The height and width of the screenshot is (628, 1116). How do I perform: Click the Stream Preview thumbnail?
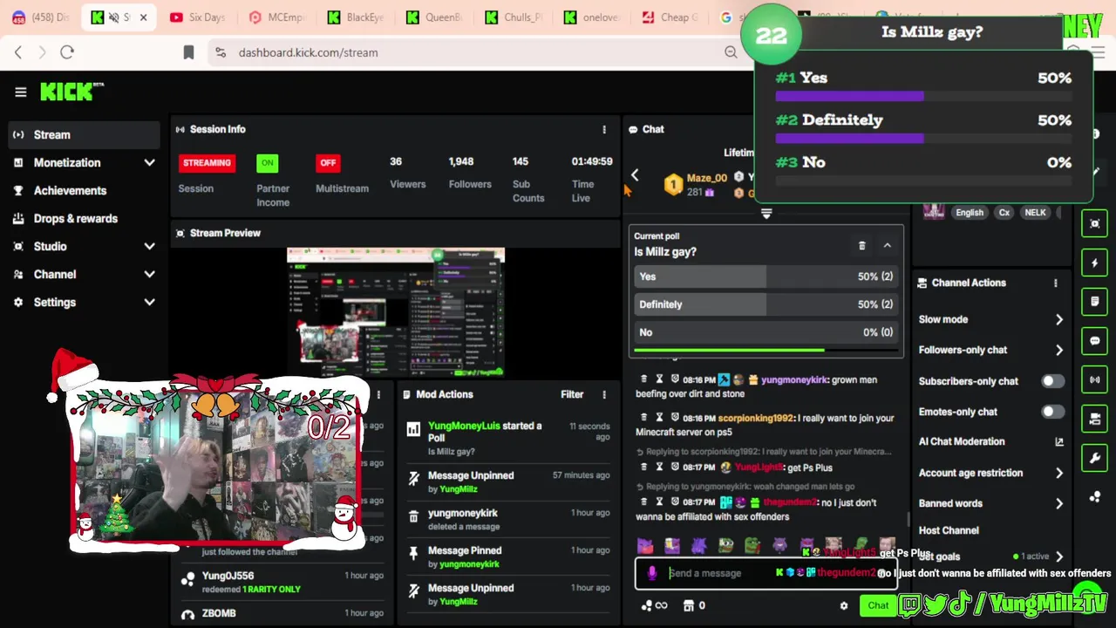click(396, 311)
